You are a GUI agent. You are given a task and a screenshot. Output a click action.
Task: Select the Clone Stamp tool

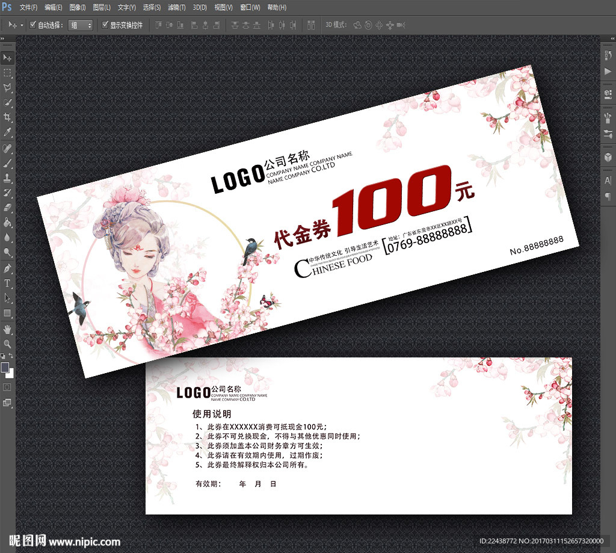coord(7,178)
